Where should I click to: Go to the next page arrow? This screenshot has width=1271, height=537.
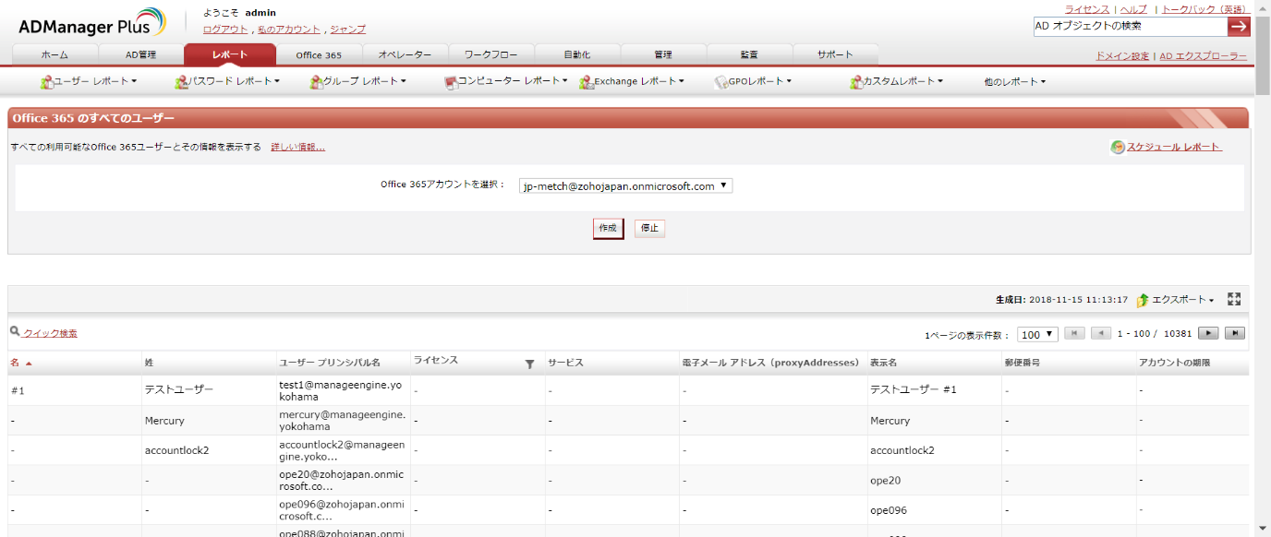coord(1208,333)
